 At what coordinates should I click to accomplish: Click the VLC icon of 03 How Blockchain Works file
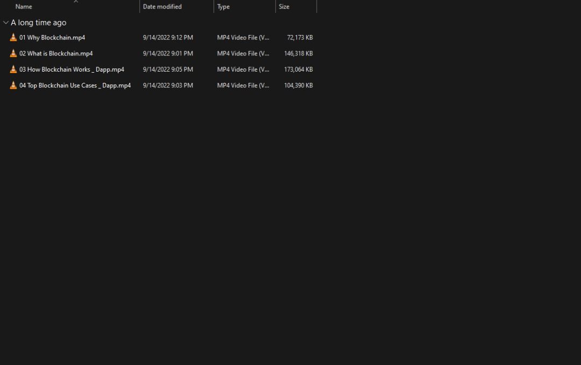(x=13, y=69)
